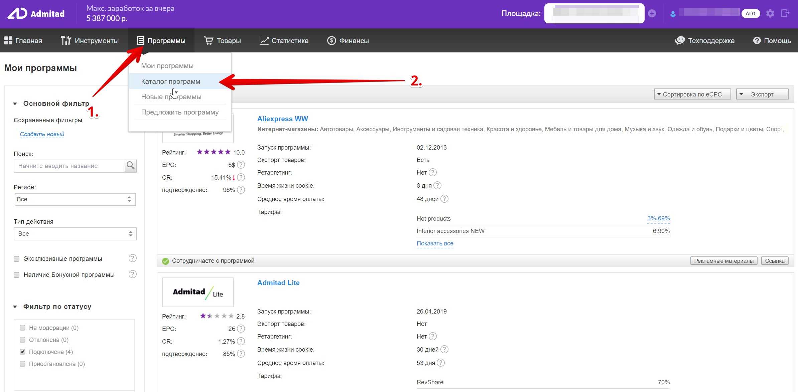This screenshot has width=798, height=392.
Task: Show cookie help next to 30 дней
Action: [444, 349]
